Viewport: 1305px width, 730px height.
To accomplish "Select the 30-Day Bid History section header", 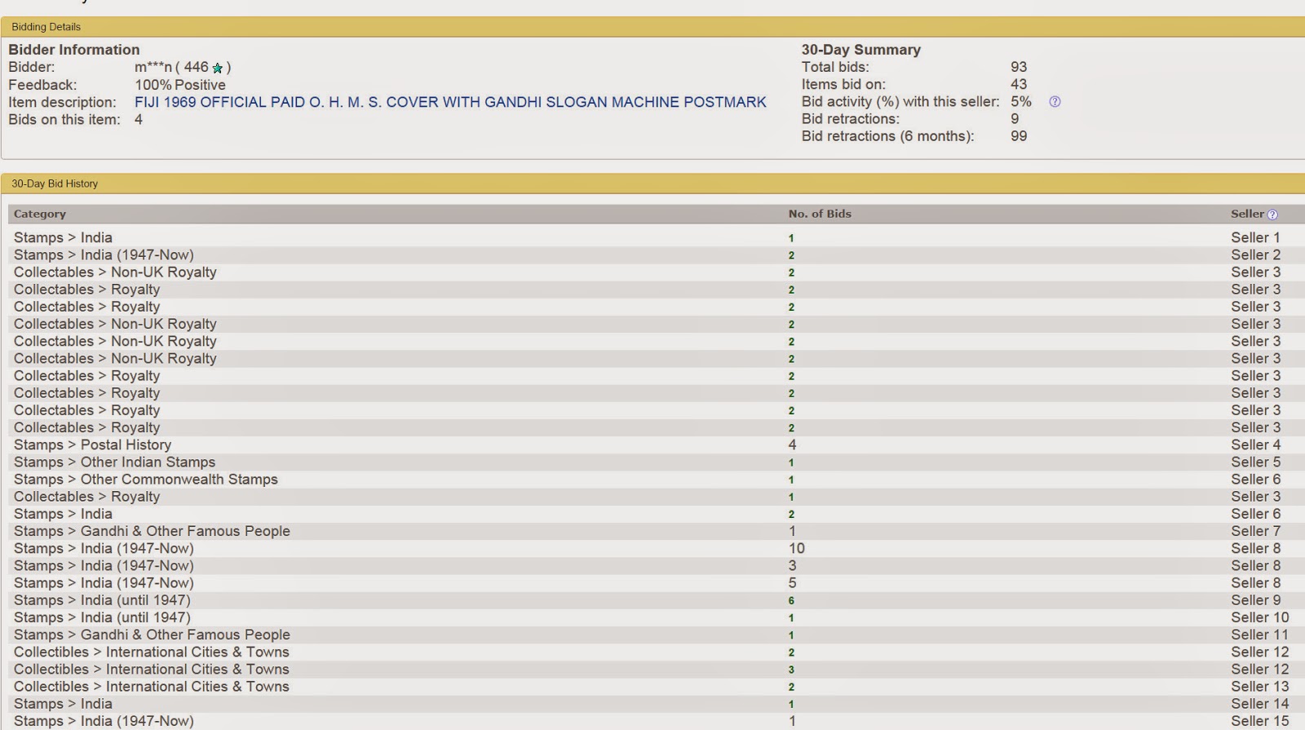I will coord(55,184).
